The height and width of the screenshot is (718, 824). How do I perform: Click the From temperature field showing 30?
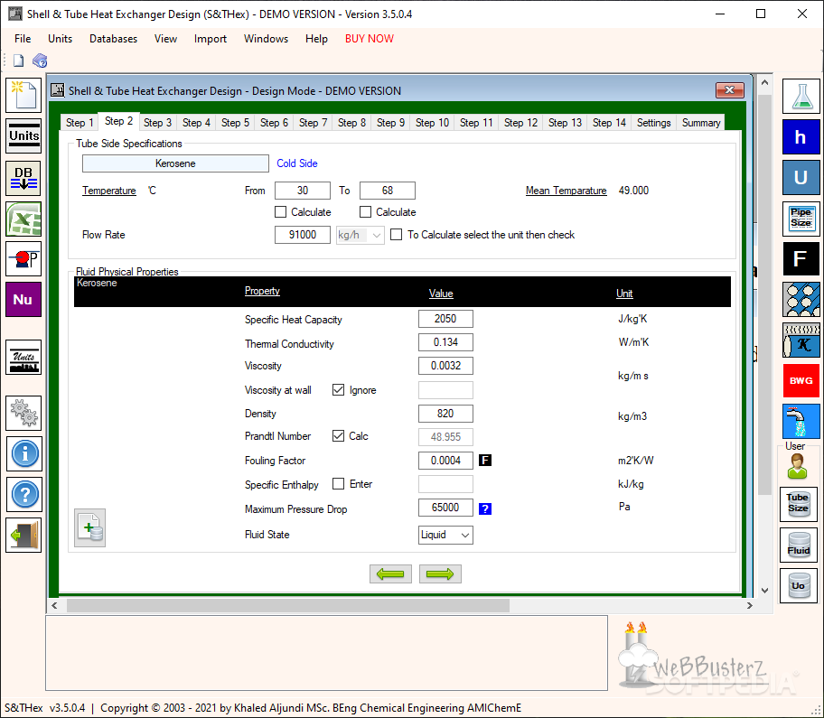coord(303,191)
